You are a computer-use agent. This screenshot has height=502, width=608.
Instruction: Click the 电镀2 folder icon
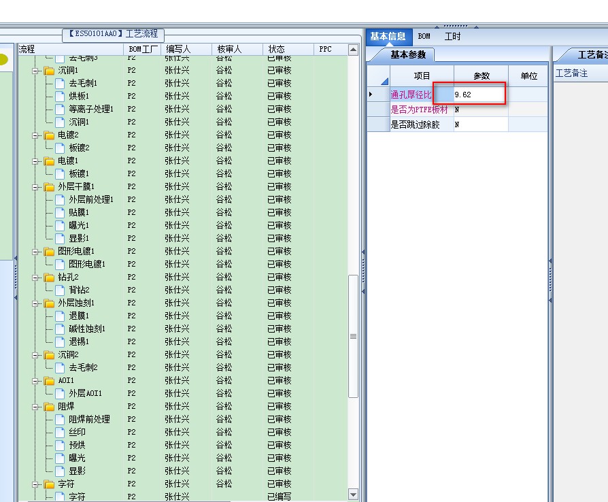click(49, 135)
